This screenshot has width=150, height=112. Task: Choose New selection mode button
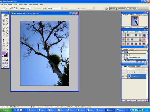pyautogui.click(x=10, y=8)
